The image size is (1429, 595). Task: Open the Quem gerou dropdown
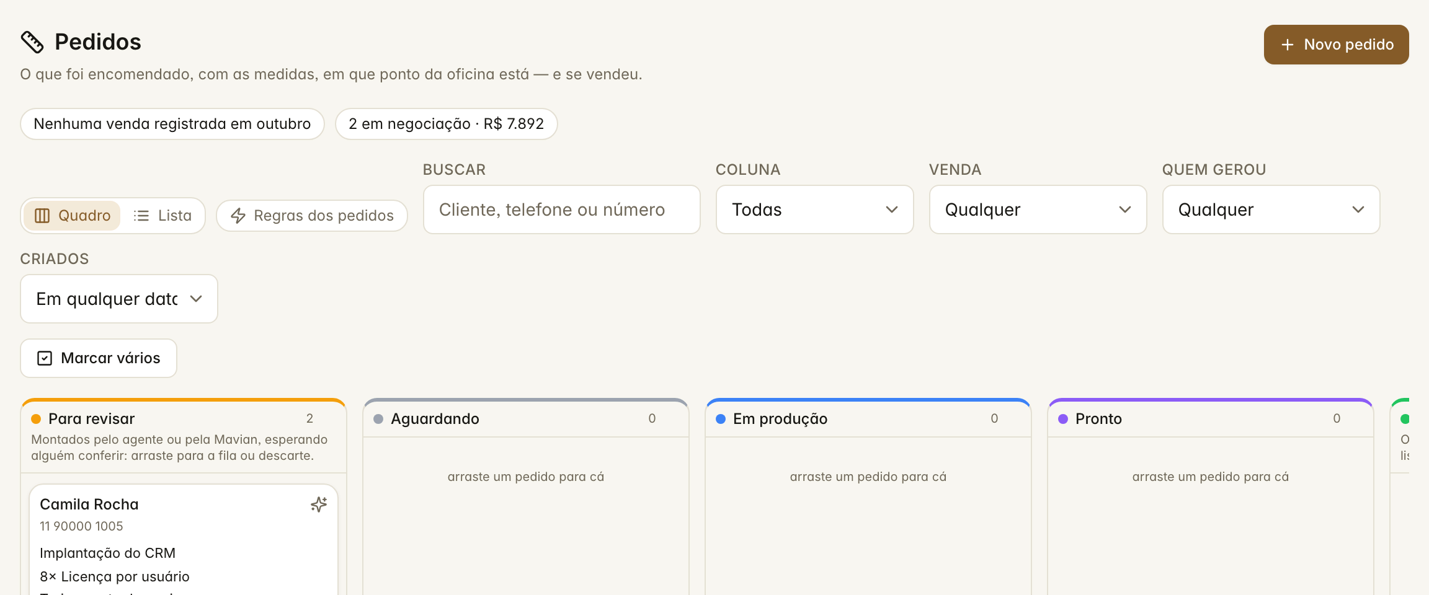click(x=1271, y=209)
